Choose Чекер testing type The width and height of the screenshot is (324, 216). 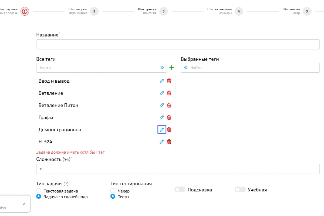[x=113, y=191]
